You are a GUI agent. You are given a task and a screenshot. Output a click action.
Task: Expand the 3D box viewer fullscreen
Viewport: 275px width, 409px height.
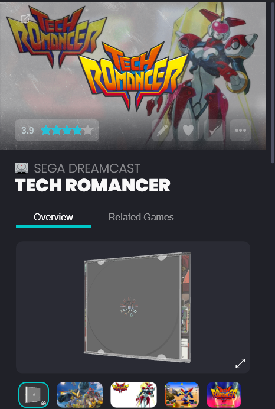(x=240, y=363)
